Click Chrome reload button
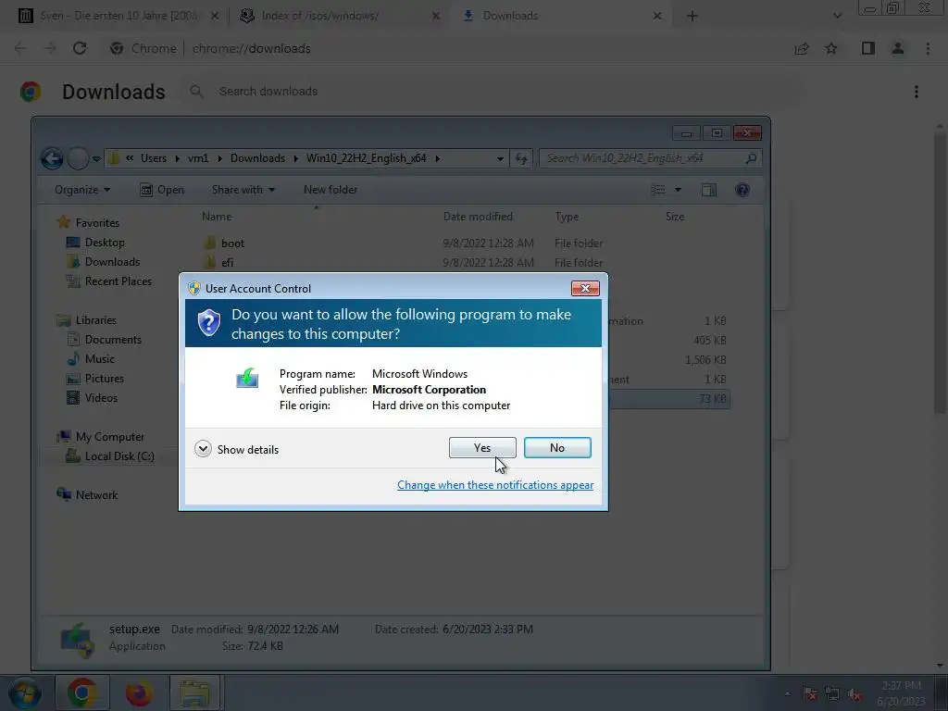The height and width of the screenshot is (711, 948). coord(80,48)
